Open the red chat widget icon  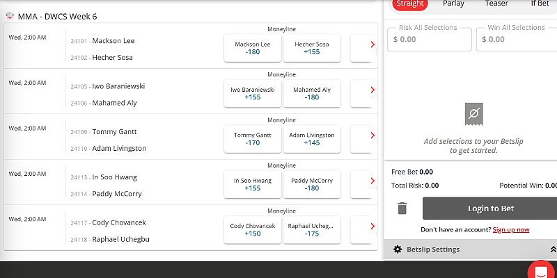[x=540, y=271]
